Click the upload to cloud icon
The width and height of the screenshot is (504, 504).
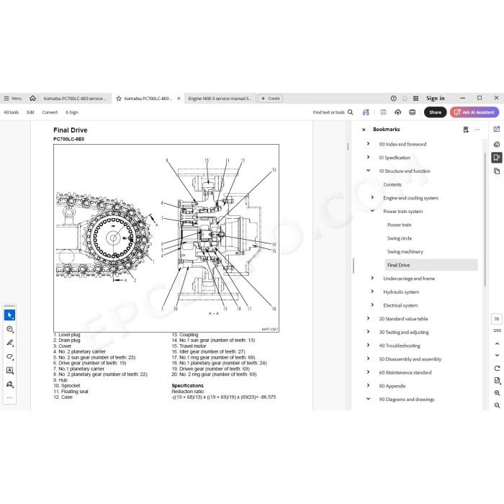coord(398,112)
